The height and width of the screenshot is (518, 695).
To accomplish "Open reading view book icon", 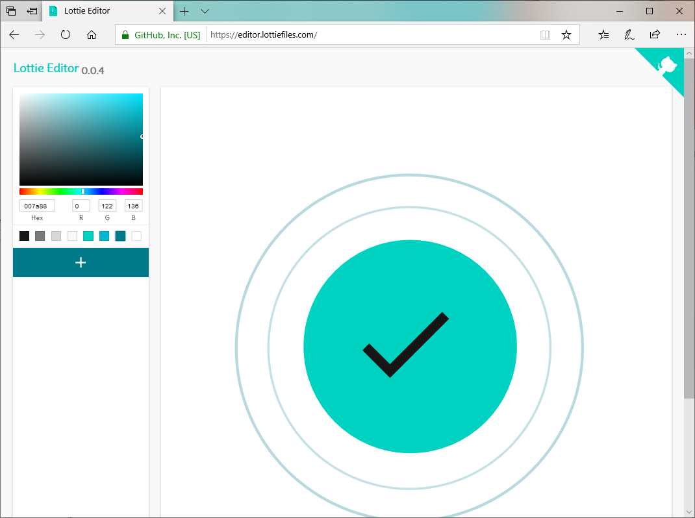I will 545,35.
